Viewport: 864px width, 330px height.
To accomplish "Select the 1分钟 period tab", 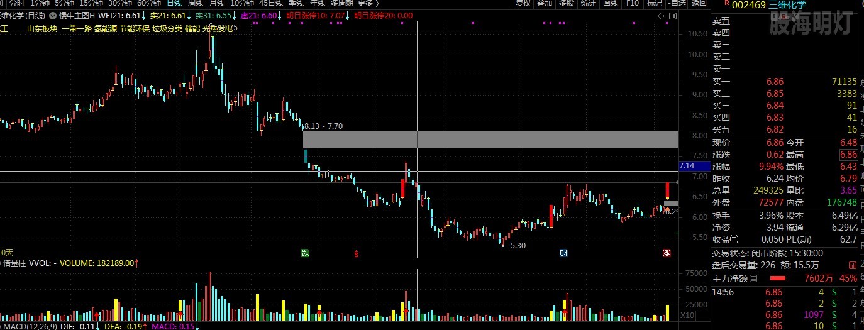I will 40,3.
